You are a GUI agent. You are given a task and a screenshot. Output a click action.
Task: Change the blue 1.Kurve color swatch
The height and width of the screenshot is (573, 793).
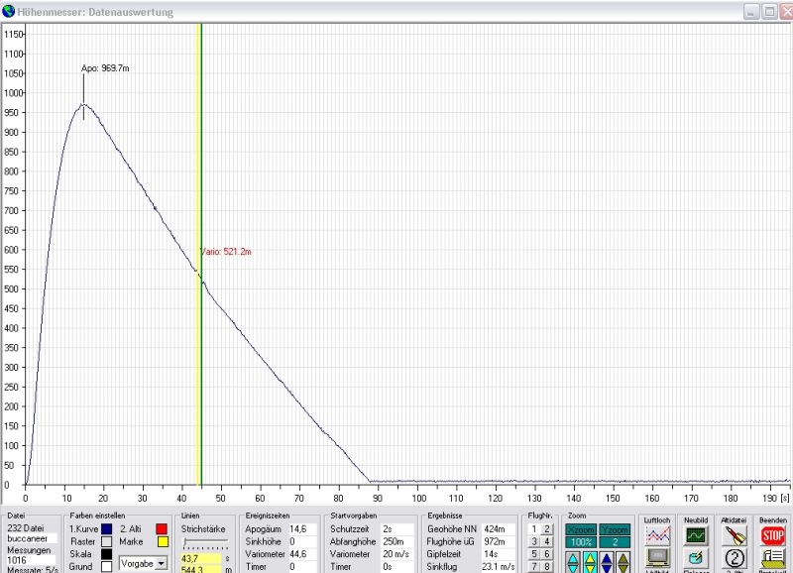click(x=107, y=529)
